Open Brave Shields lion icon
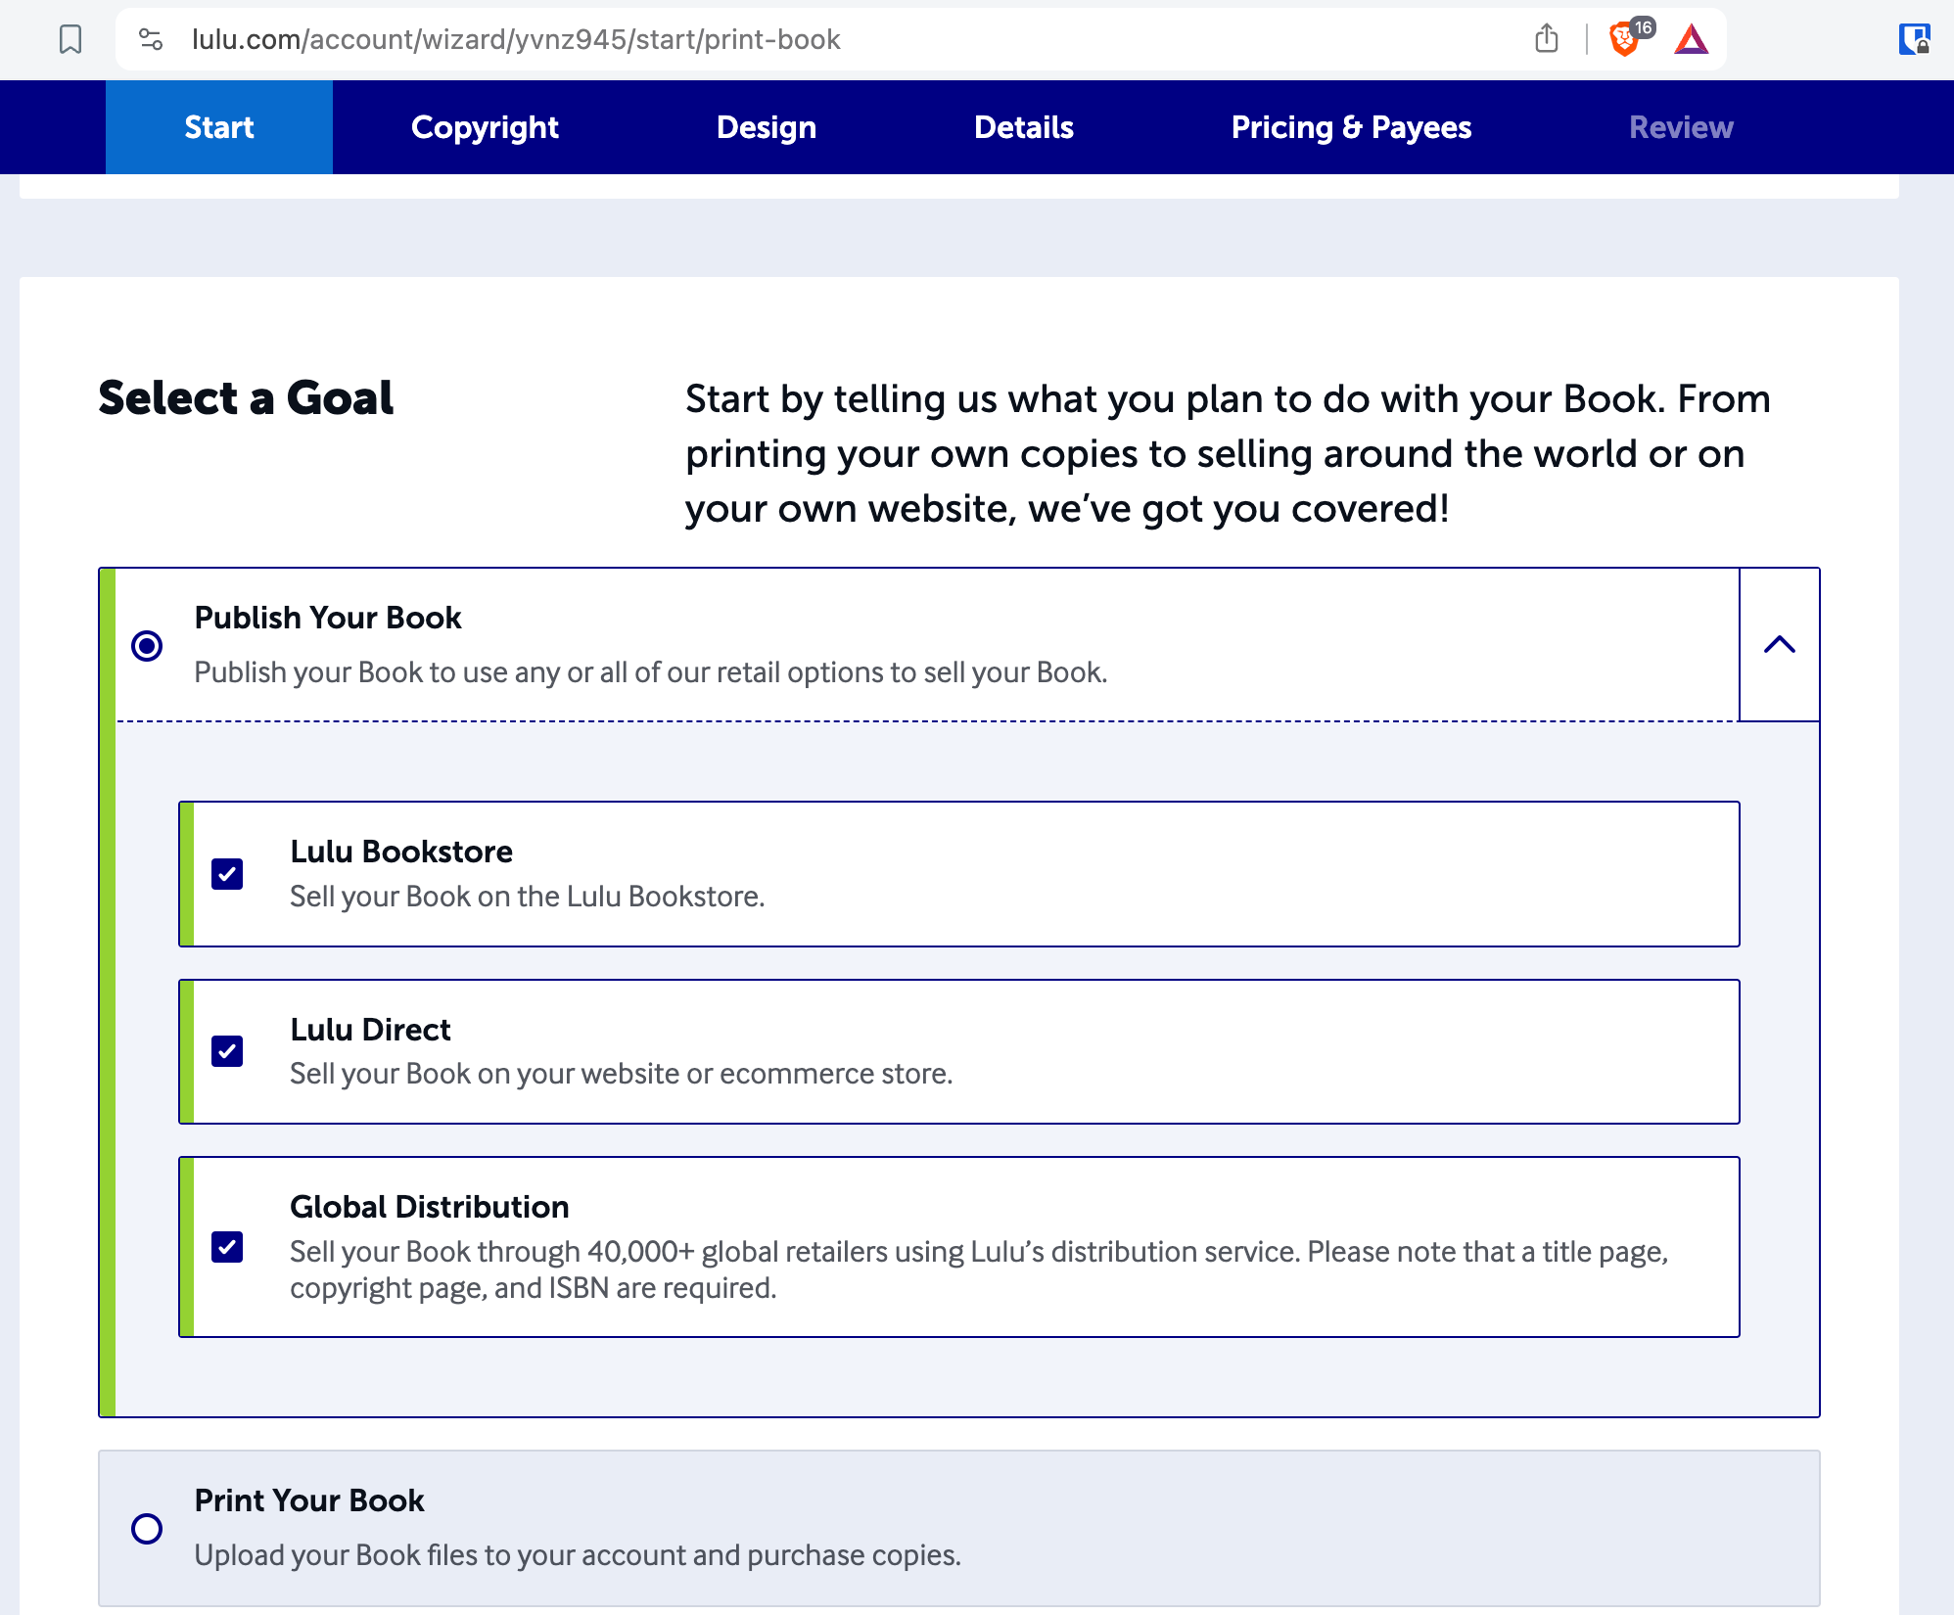This screenshot has width=1954, height=1615. click(x=1624, y=40)
